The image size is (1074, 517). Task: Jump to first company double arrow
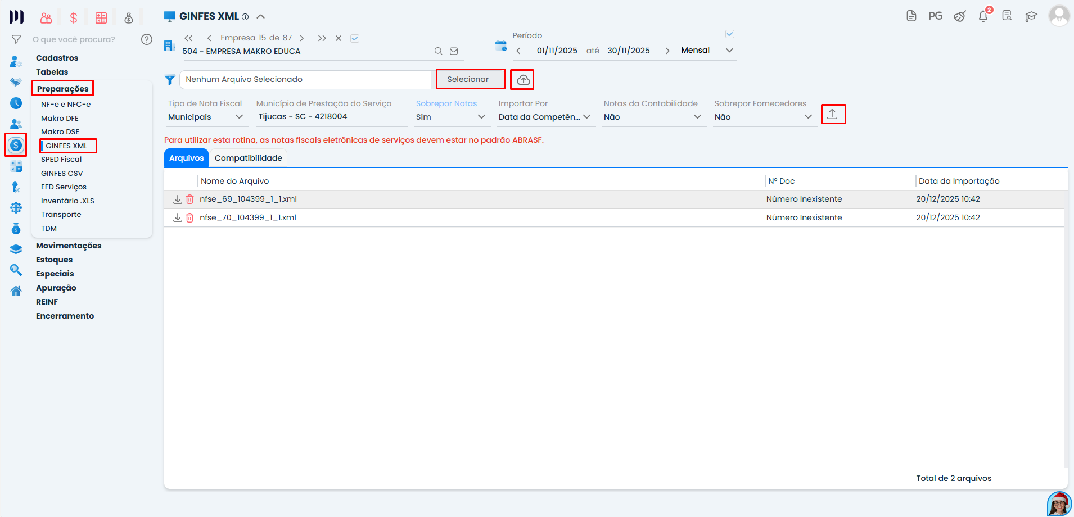pyautogui.click(x=188, y=38)
